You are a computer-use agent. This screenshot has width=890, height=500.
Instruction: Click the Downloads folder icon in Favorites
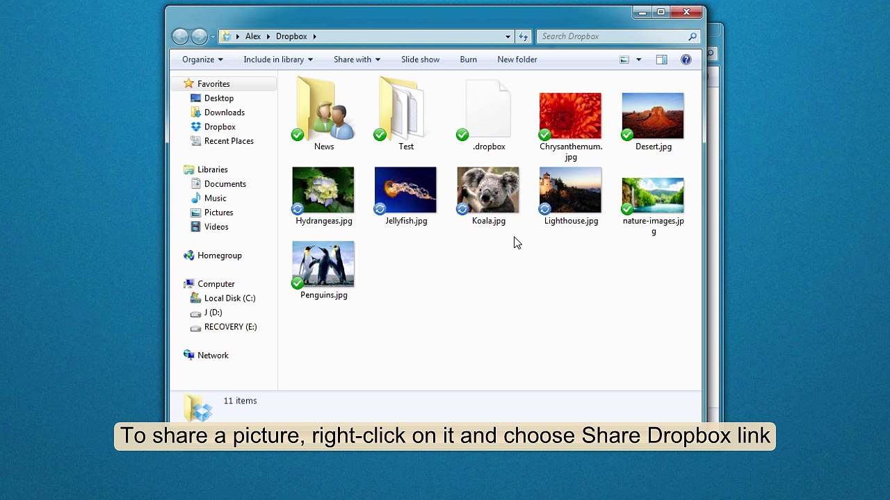tap(196, 112)
